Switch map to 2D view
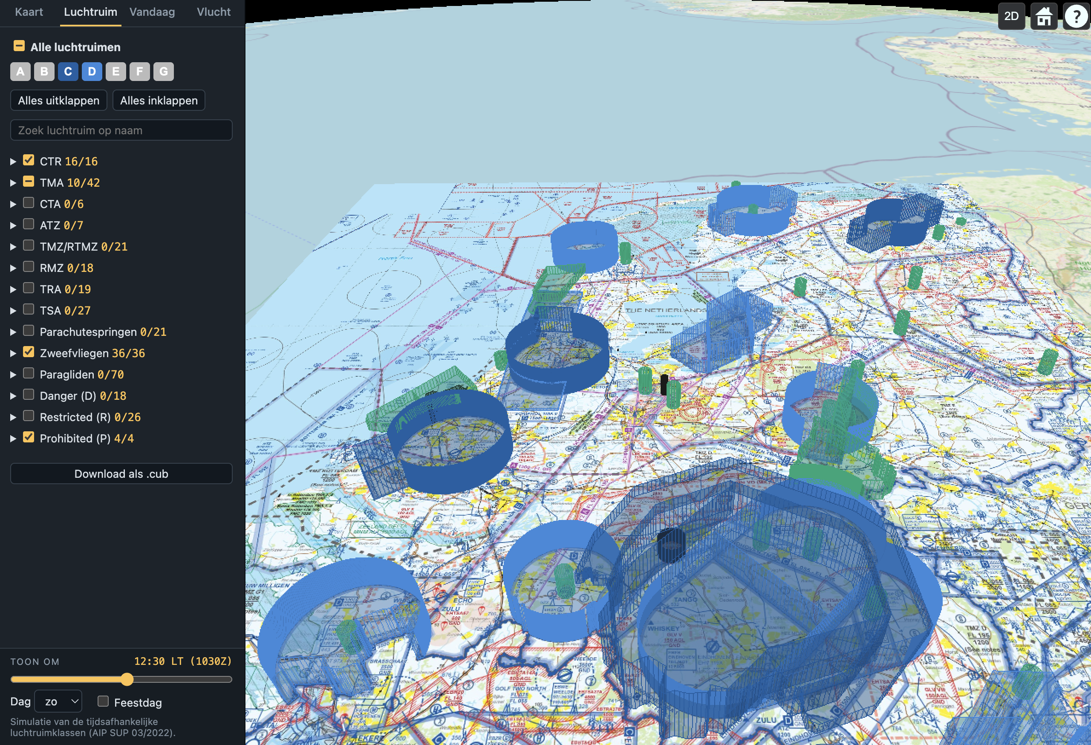The height and width of the screenshot is (745, 1091). tap(1011, 17)
